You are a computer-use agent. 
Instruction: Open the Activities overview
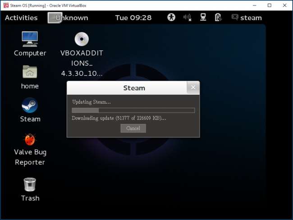(x=21, y=18)
